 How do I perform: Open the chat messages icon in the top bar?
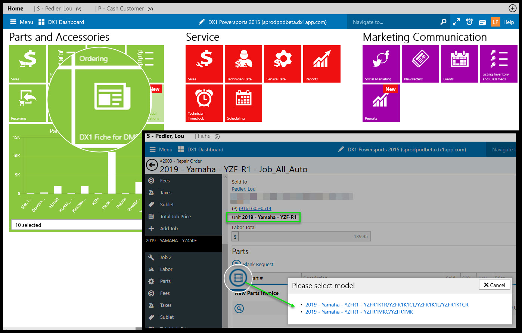482,22
